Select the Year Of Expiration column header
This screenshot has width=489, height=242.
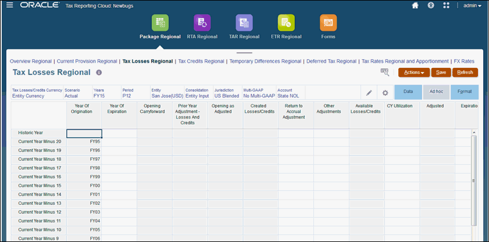[x=119, y=114]
